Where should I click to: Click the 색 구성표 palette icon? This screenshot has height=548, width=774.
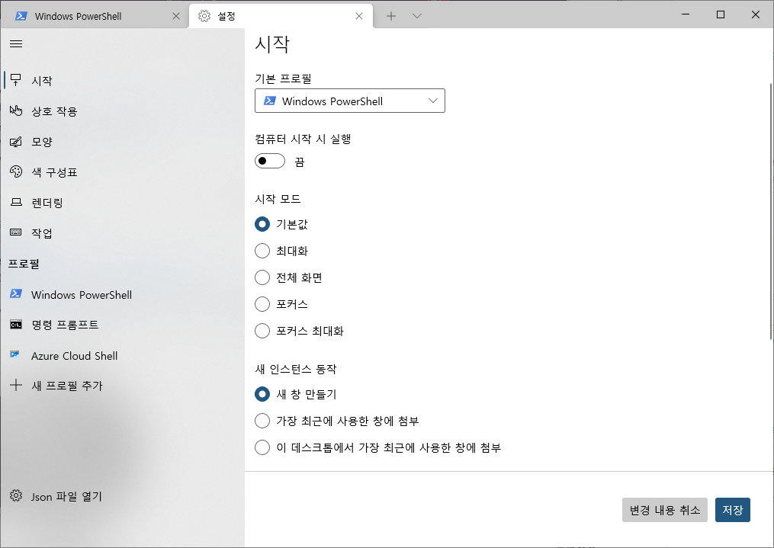coord(16,171)
